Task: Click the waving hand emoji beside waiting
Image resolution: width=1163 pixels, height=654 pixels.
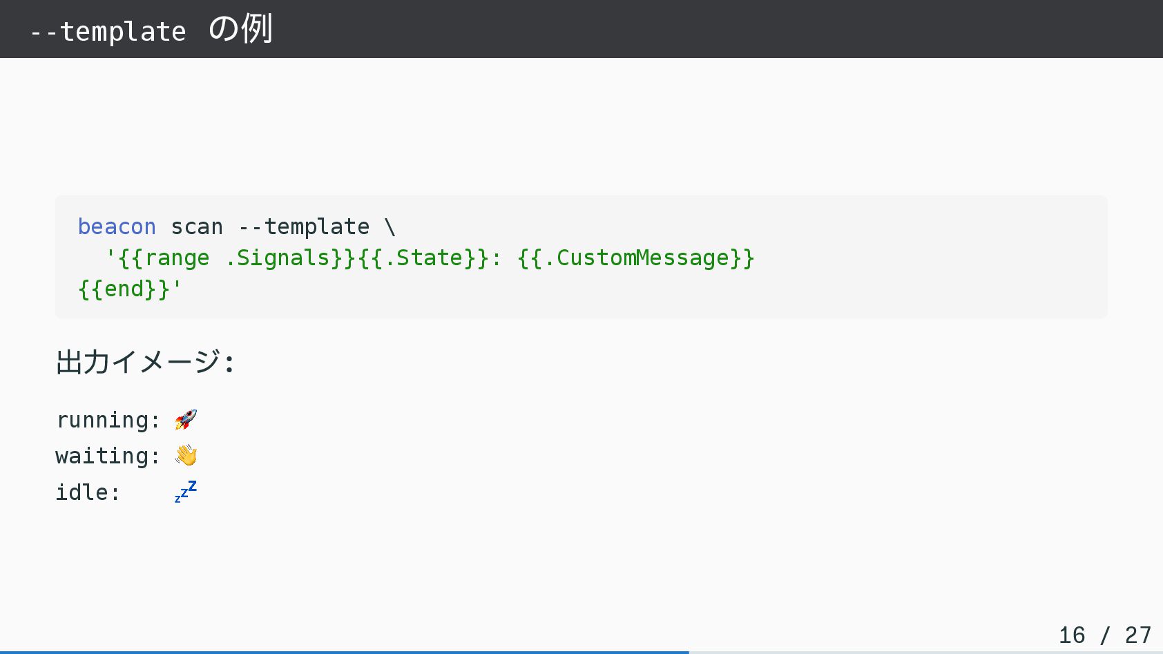Action: pyautogui.click(x=186, y=455)
